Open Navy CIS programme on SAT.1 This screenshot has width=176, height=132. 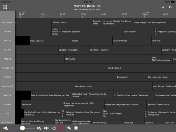pyautogui.click(x=164, y=40)
